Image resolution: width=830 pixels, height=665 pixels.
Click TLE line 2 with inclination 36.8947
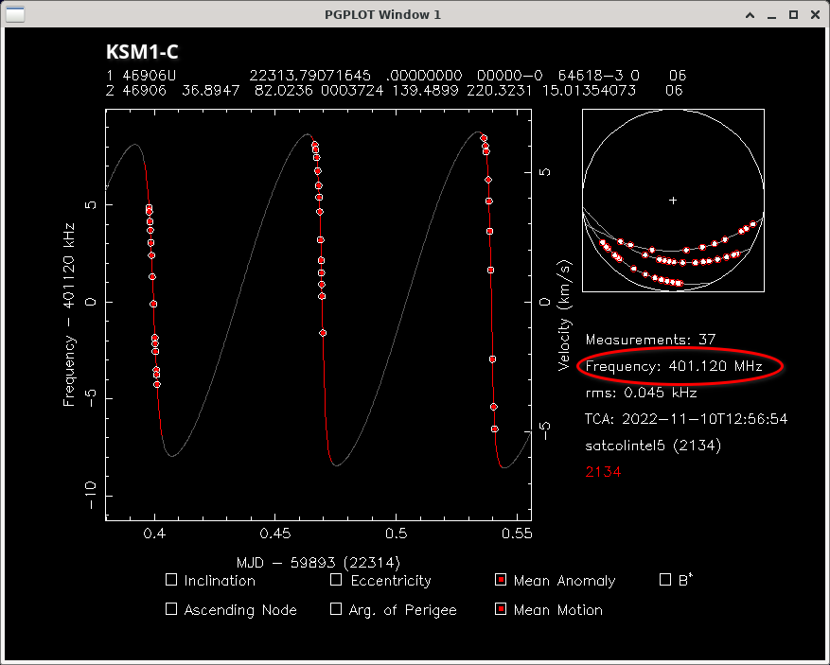395,90
